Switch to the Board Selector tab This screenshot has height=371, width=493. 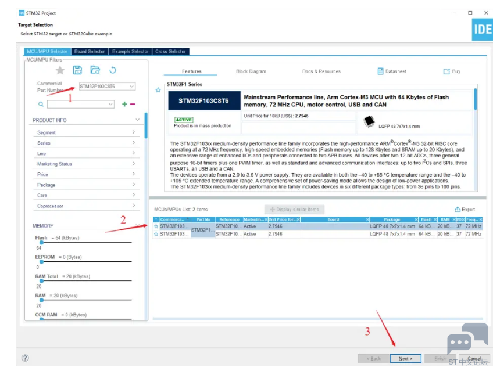[90, 51]
